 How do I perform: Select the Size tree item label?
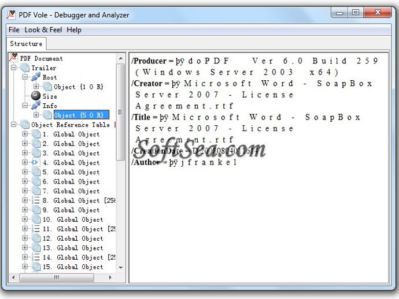(50, 96)
